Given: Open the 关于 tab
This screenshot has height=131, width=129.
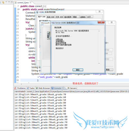Looking at the screenshot, I should click(x=90, y=17).
